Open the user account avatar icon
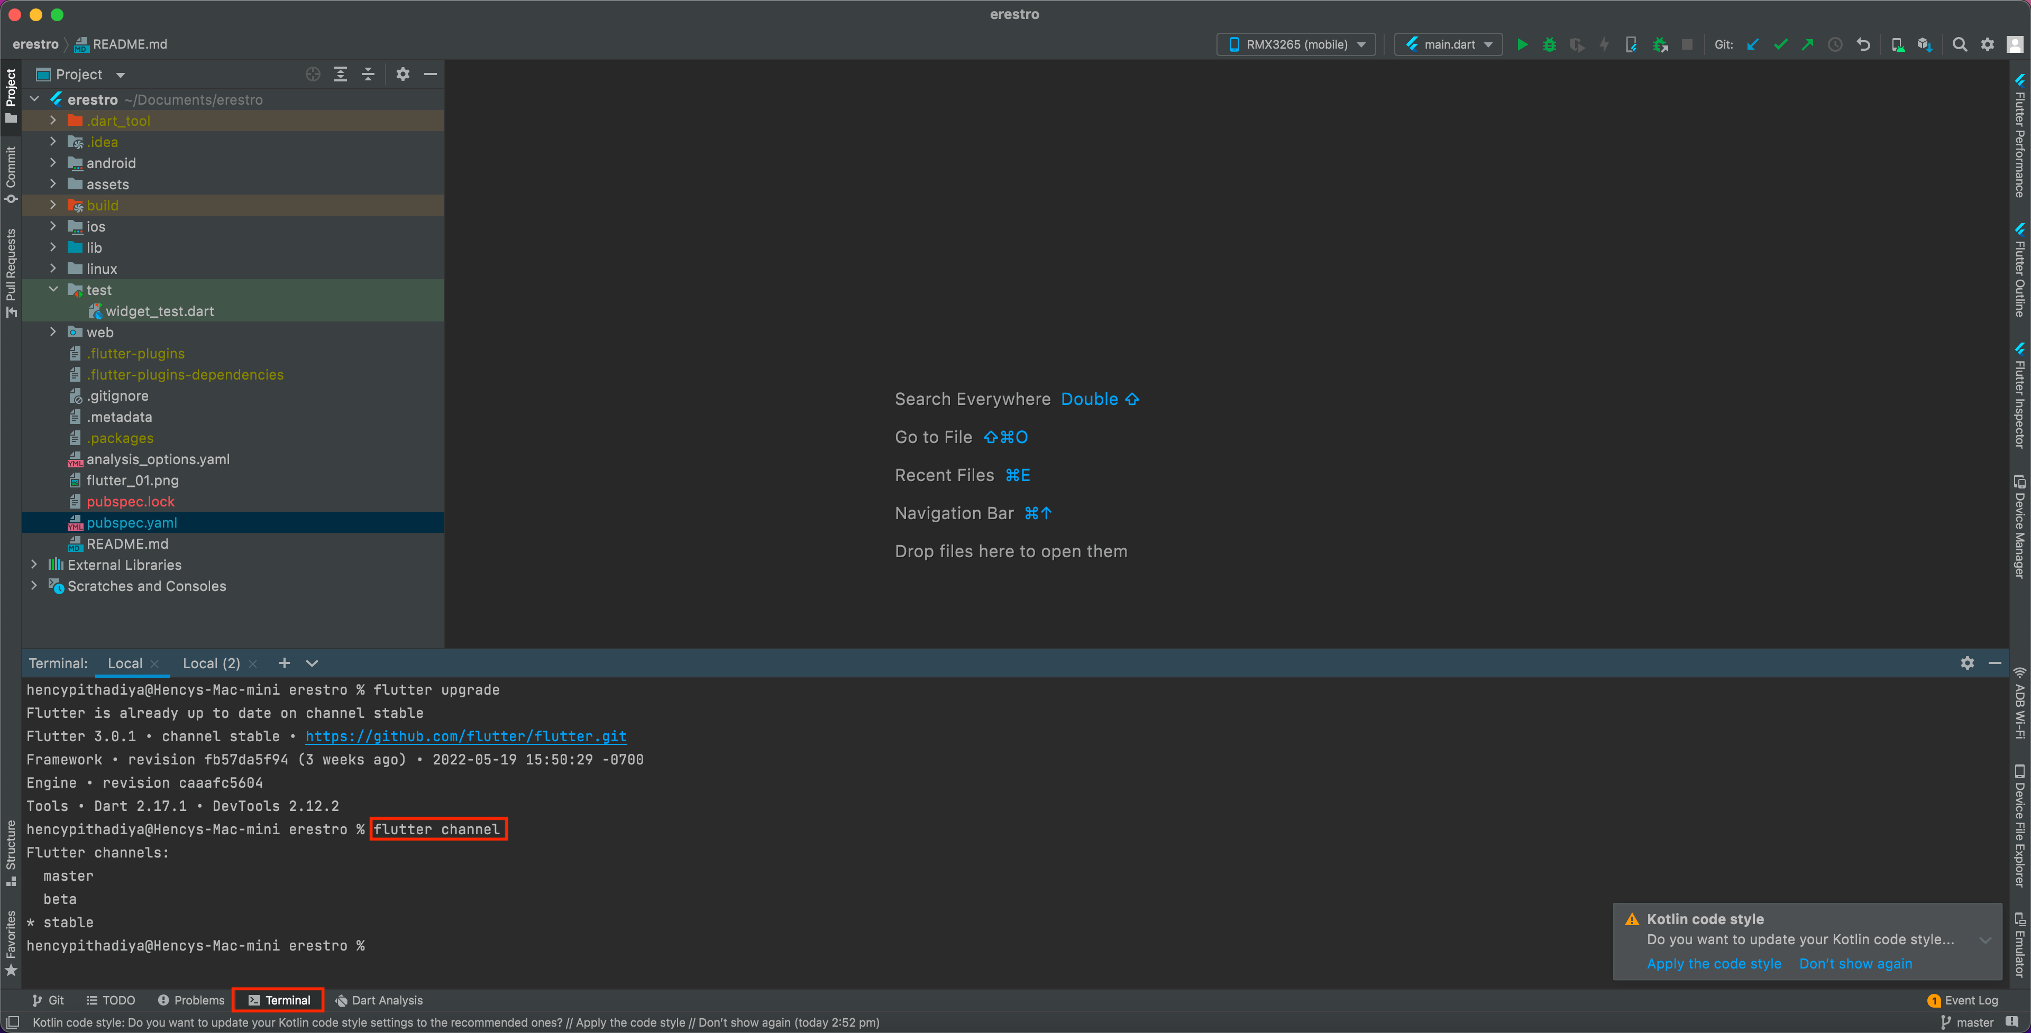This screenshot has height=1033, width=2031. 2015,44
